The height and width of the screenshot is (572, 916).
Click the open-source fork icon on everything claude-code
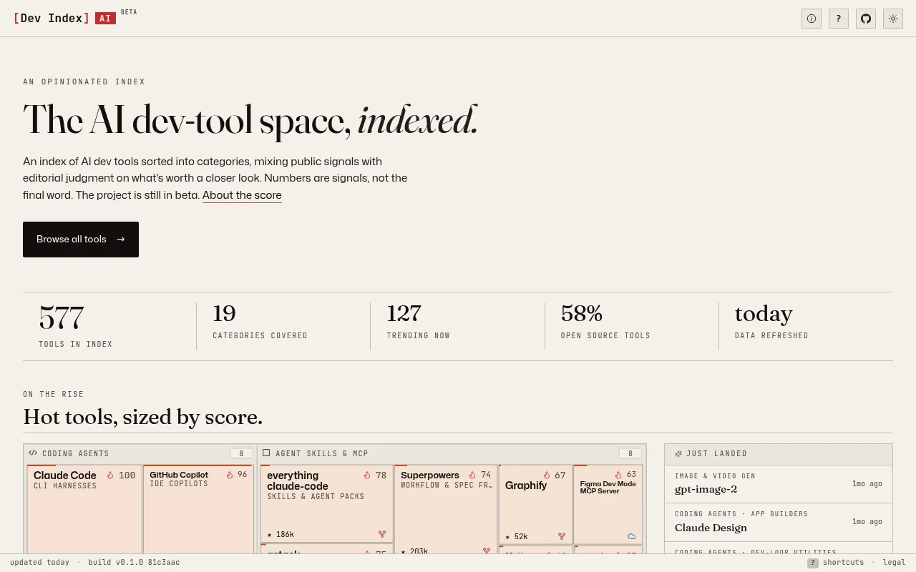tap(382, 534)
